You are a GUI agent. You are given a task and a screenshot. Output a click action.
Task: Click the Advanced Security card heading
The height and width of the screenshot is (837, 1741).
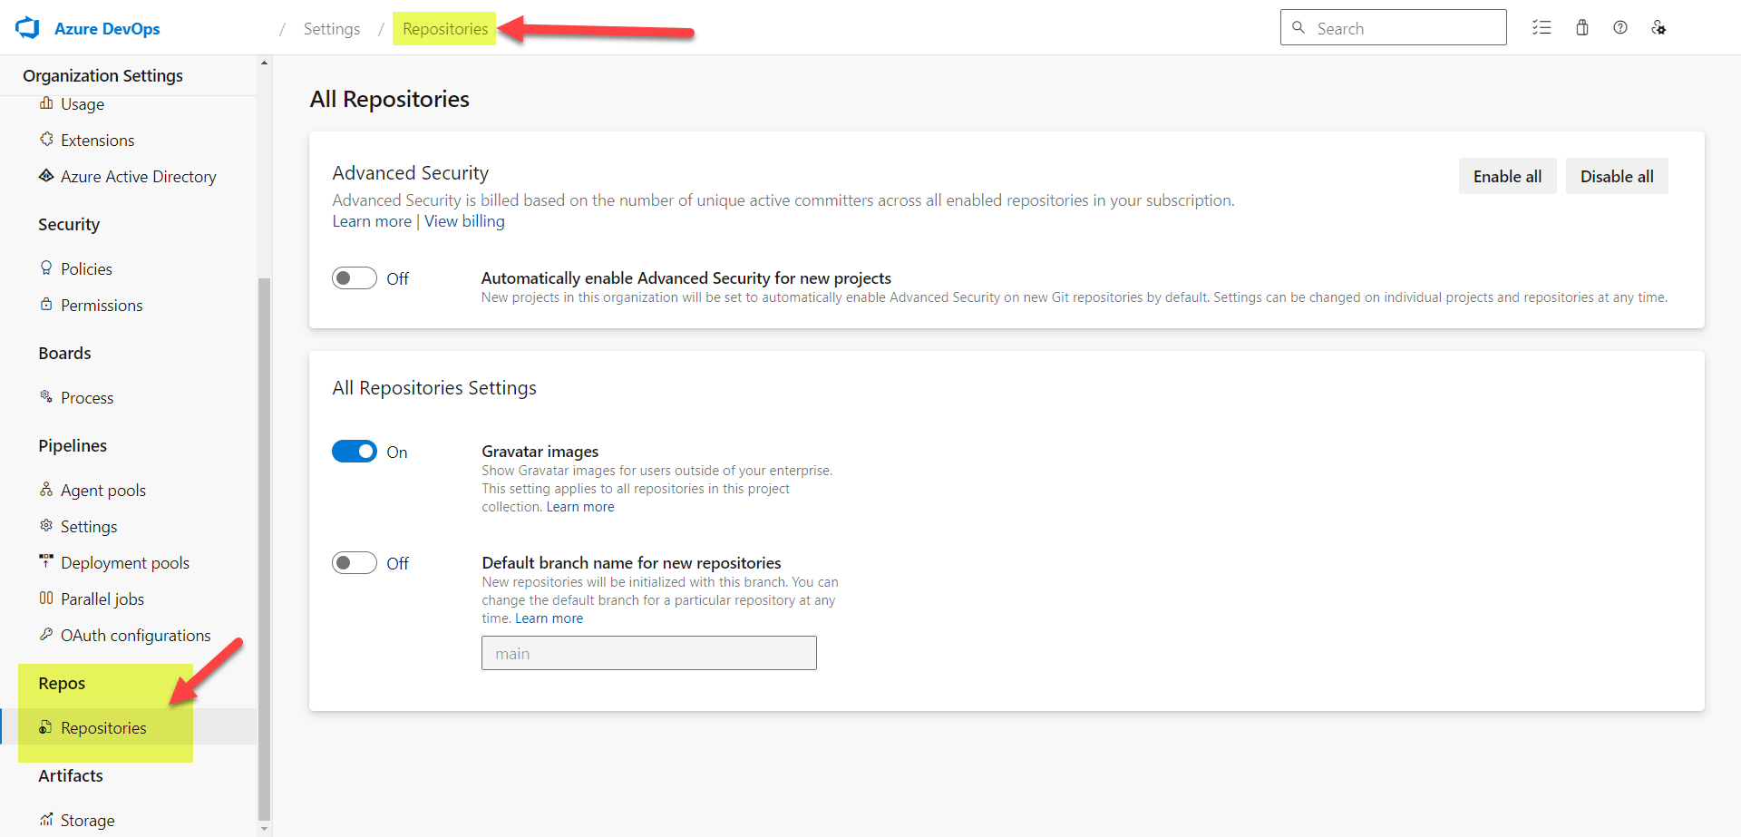pyautogui.click(x=411, y=172)
